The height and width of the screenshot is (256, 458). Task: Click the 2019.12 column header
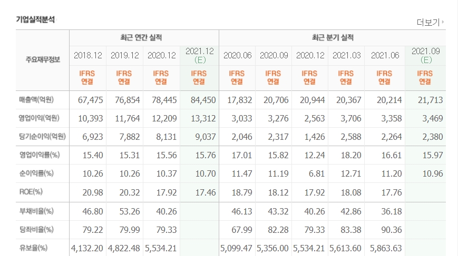point(125,55)
